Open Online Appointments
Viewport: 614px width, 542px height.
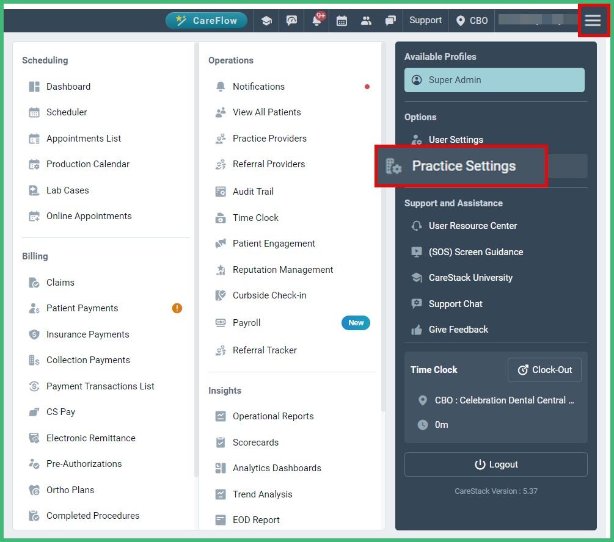click(x=89, y=216)
